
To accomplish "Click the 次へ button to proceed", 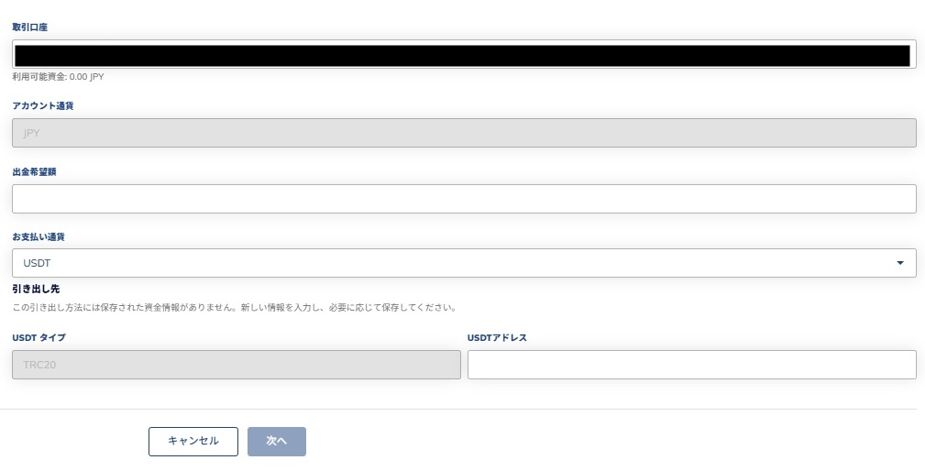I will click(276, 441).
